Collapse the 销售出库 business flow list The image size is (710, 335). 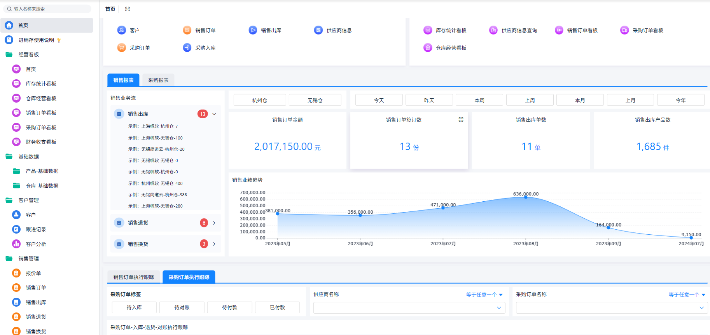coord(214,114)
